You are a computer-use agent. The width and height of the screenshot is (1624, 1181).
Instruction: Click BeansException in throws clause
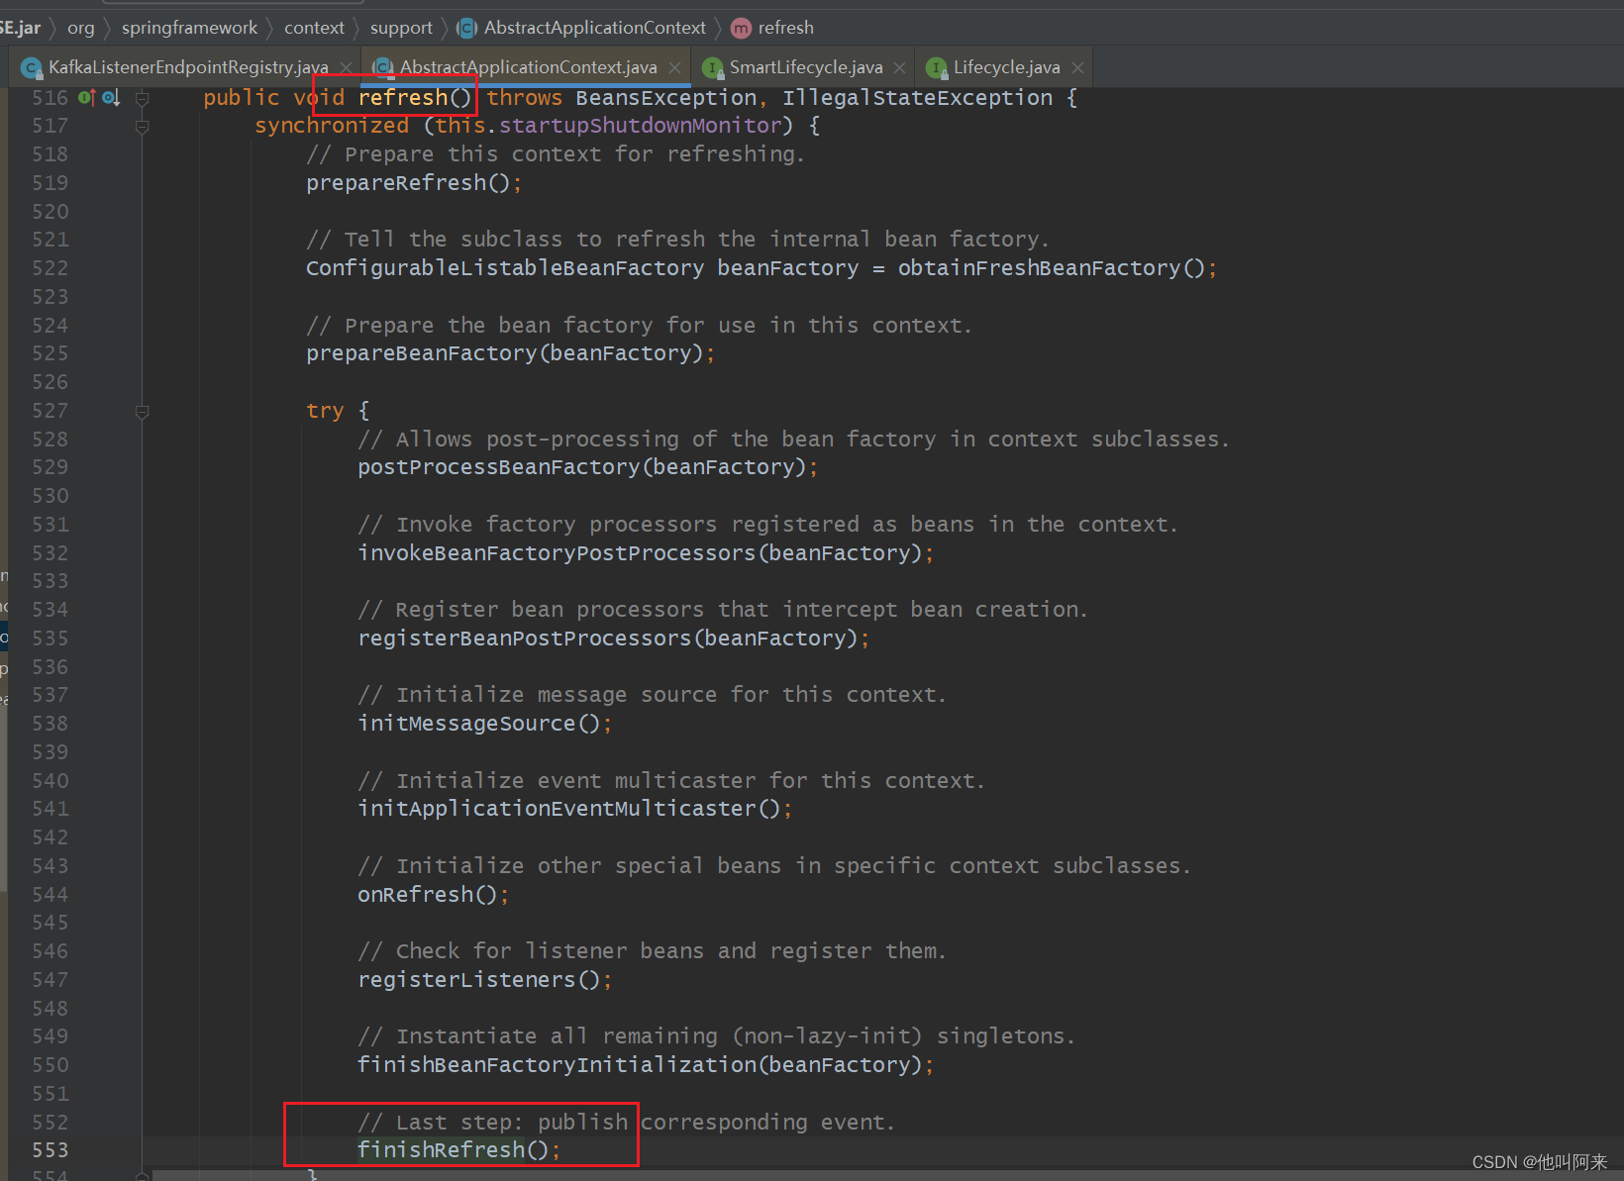pyautogui.click(x=665, y=97)
